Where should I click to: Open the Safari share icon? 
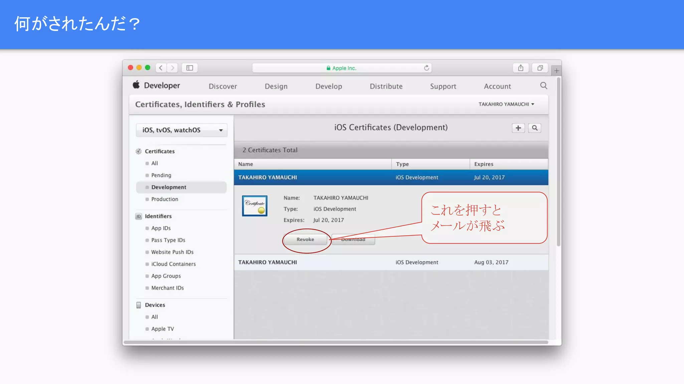(521, 68)
